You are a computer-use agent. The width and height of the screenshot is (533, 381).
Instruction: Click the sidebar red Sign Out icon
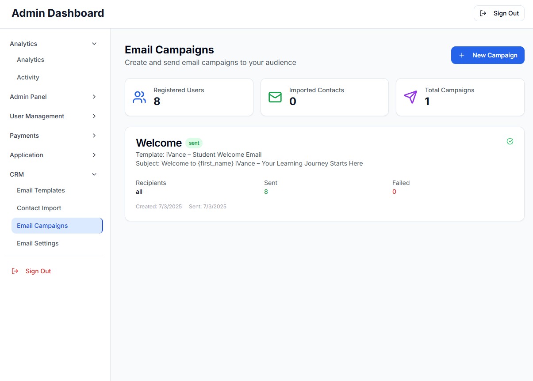click(x=15, y=271)
